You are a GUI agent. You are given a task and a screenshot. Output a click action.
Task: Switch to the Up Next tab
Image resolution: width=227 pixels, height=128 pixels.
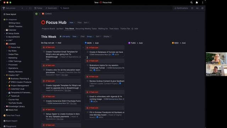pyautogui.click(x=60, y=29)
